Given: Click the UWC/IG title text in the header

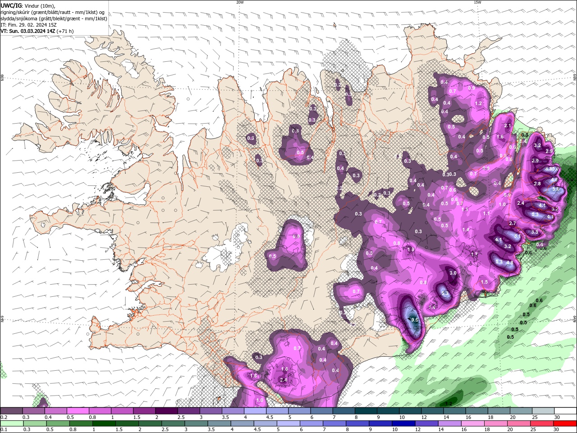Looking at the screenshot, I should [x=10, y=5].
